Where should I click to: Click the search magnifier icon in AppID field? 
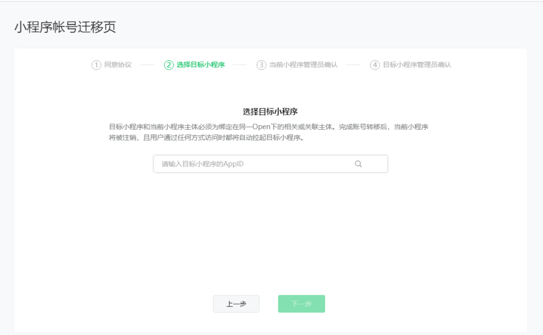coord(358,164)
